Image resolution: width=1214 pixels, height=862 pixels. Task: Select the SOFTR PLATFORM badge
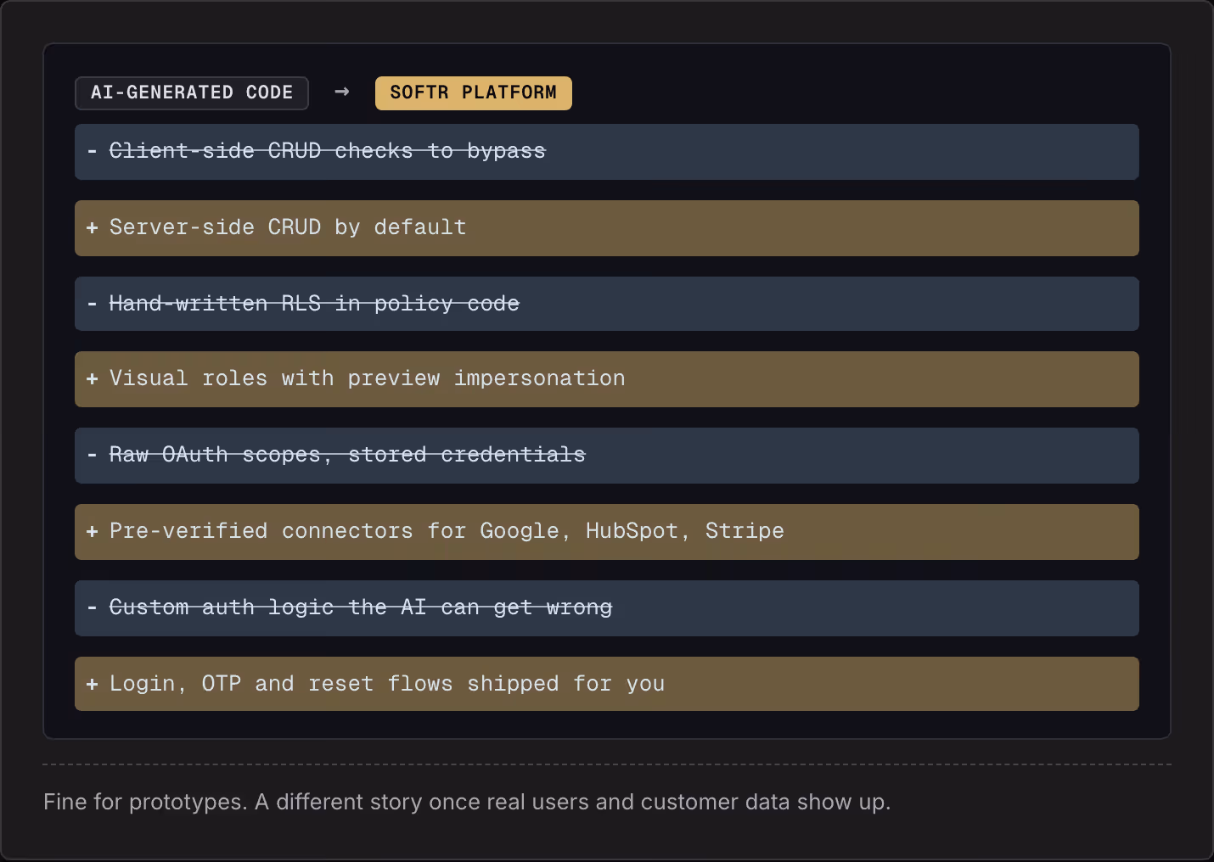474,93
